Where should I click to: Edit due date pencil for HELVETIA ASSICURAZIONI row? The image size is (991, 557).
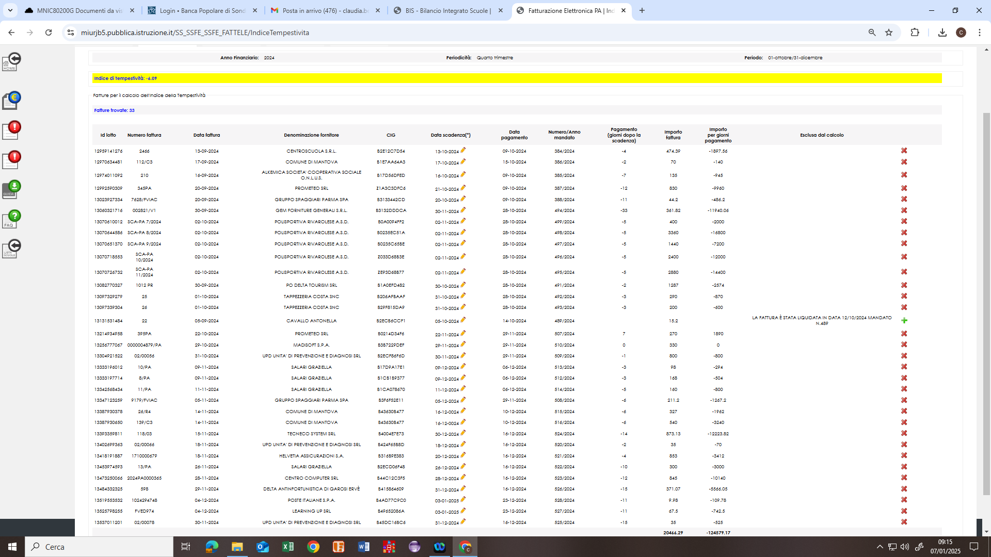(463, 455)
